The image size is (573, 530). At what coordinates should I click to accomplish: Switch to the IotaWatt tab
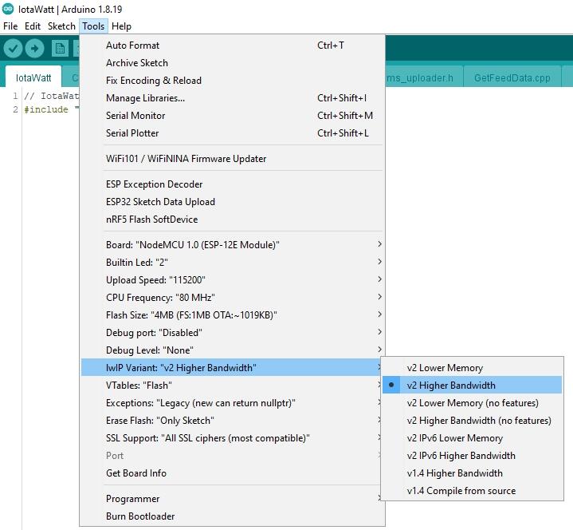click(33, 77)
